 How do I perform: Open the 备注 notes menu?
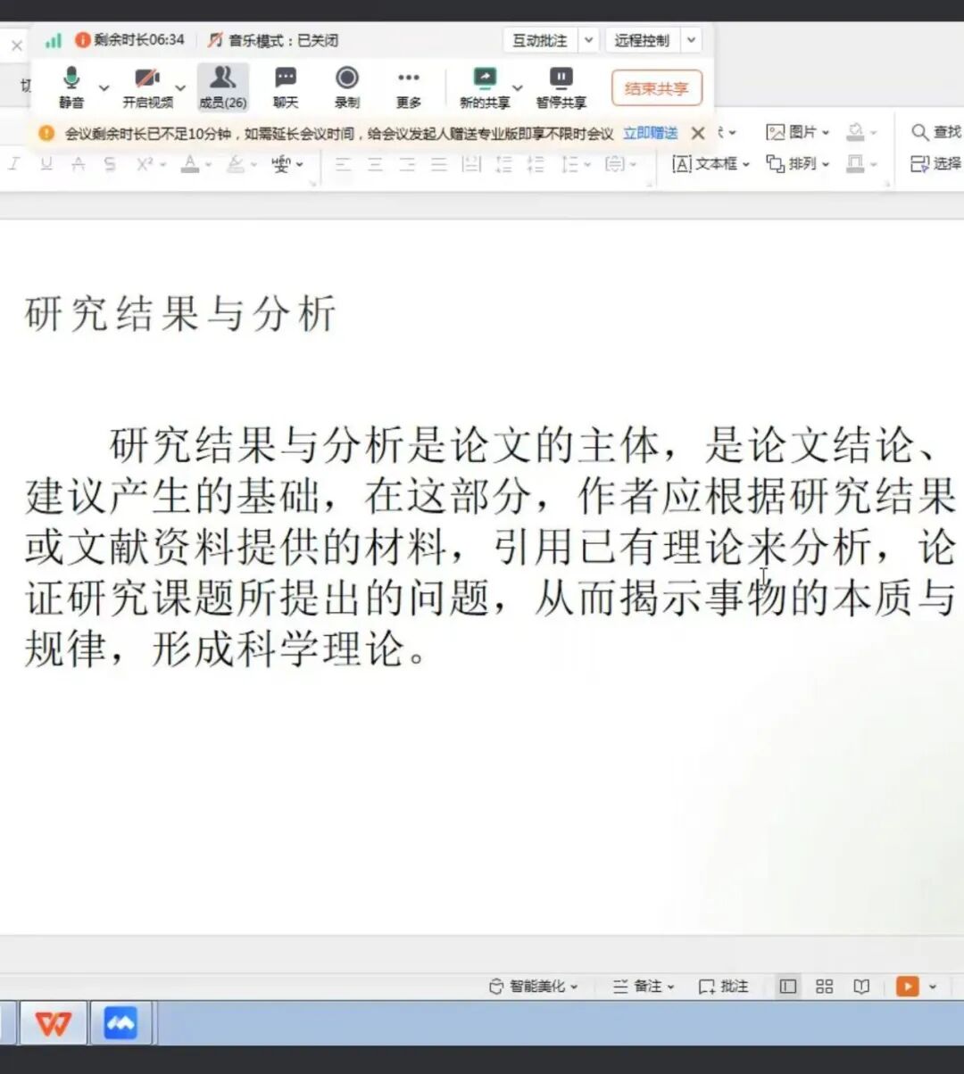click(644, 987)
